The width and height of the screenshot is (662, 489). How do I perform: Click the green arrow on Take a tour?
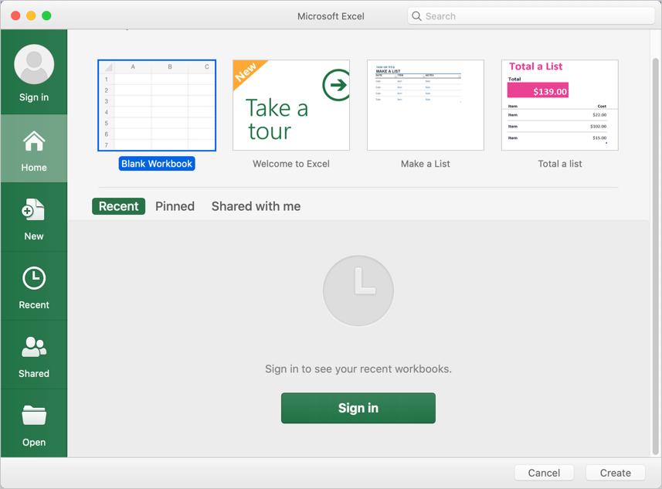pyautogui.click(x=335, y=85)
